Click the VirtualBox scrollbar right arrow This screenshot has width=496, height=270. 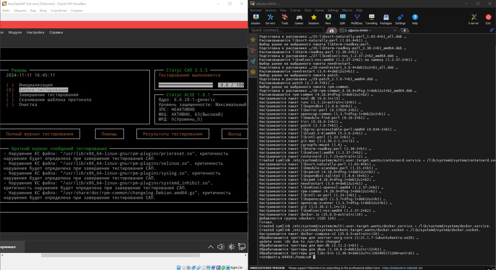(245, 255)
